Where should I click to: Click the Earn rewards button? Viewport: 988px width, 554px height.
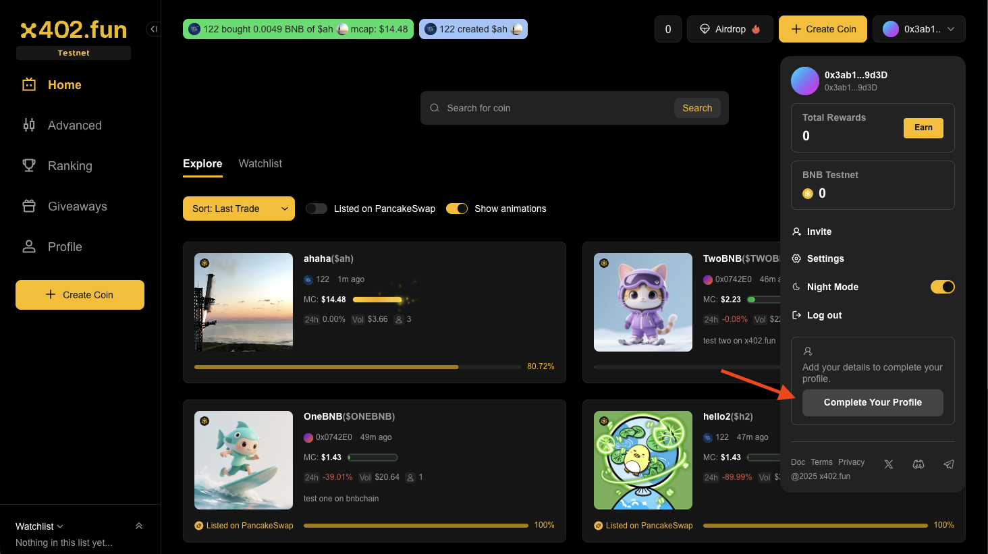tap(923, 128)
